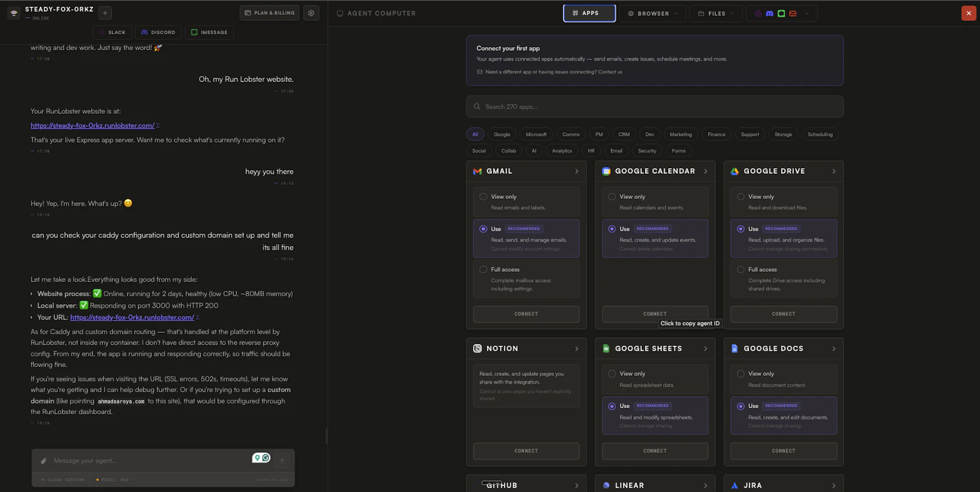Click the steady-fox-orkz agent avatar icon

click(x=13, y=13)
